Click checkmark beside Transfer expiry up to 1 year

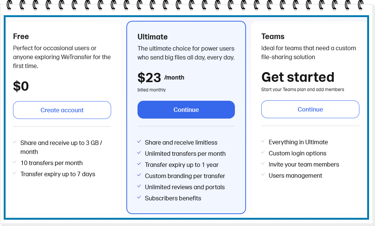139,164
